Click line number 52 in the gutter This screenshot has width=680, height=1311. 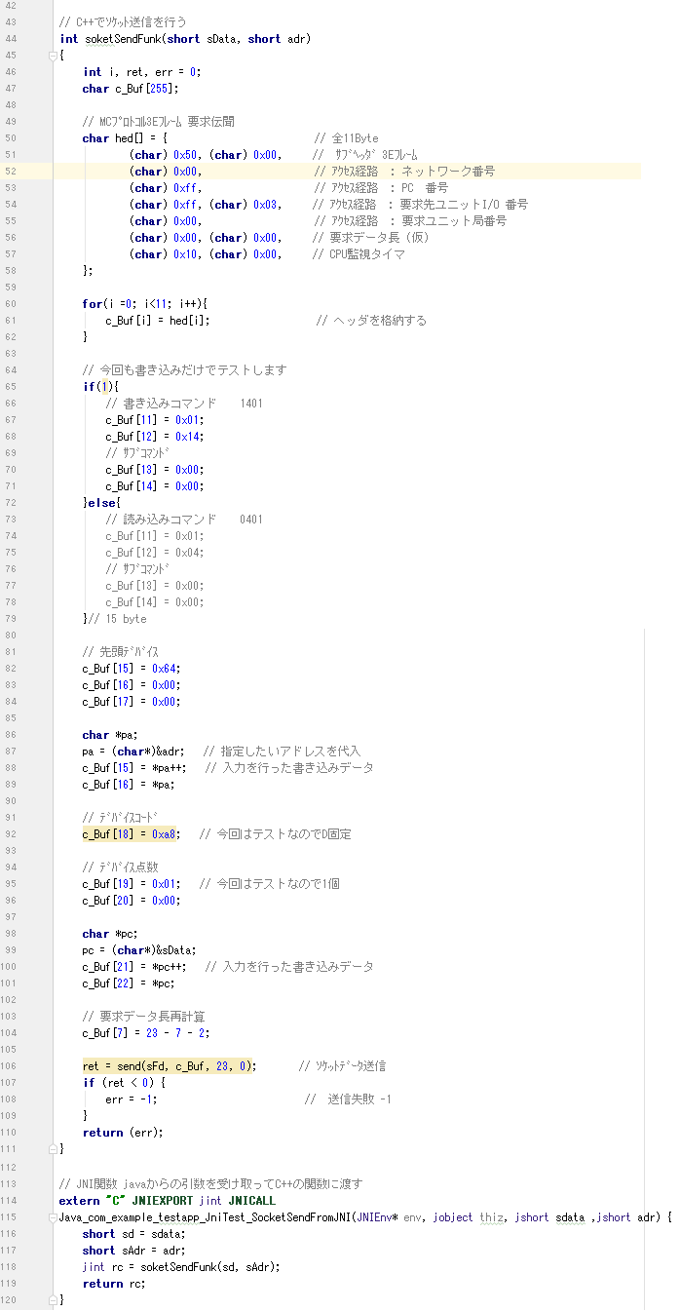coord(11,171)
